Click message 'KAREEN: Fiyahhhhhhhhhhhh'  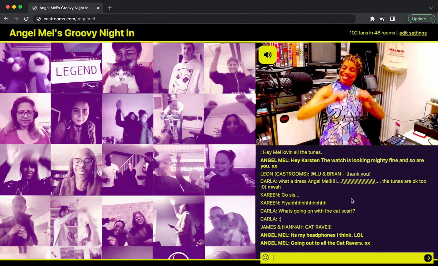(293, 203)
